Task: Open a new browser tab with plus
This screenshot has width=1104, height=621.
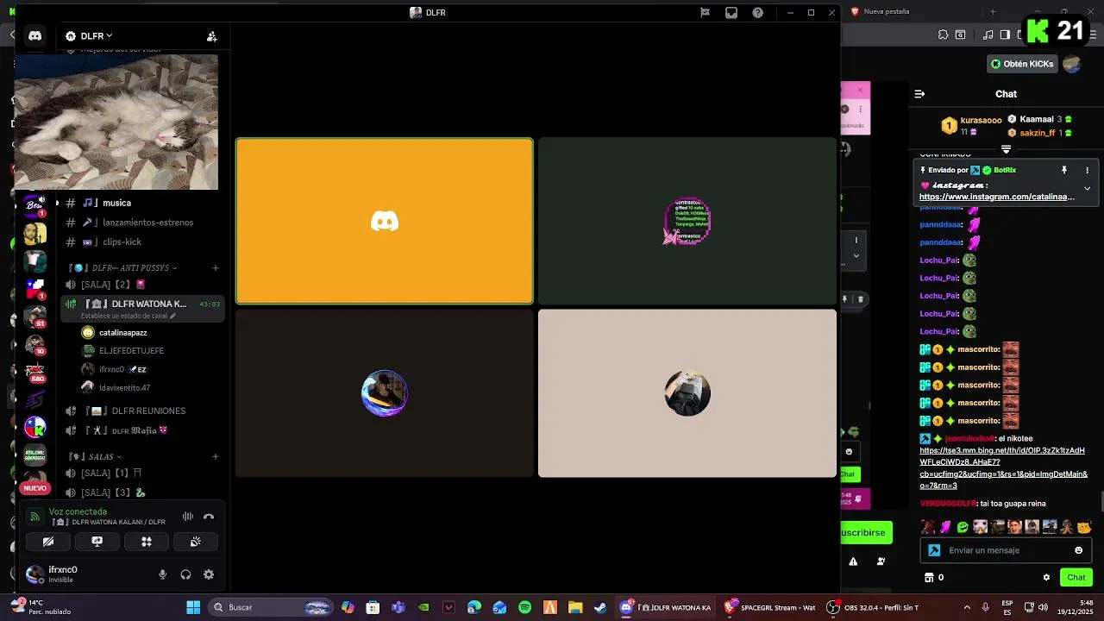Action: [x=993, y=11]
